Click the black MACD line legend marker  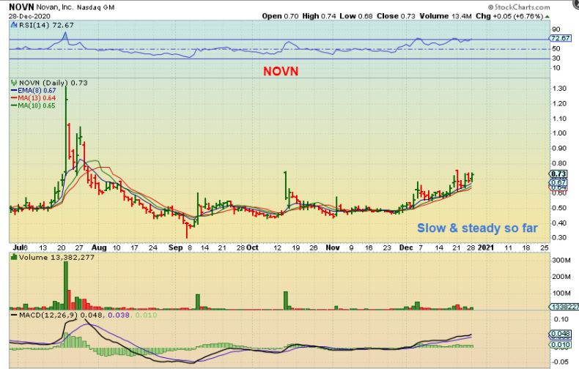coord(14,315)
